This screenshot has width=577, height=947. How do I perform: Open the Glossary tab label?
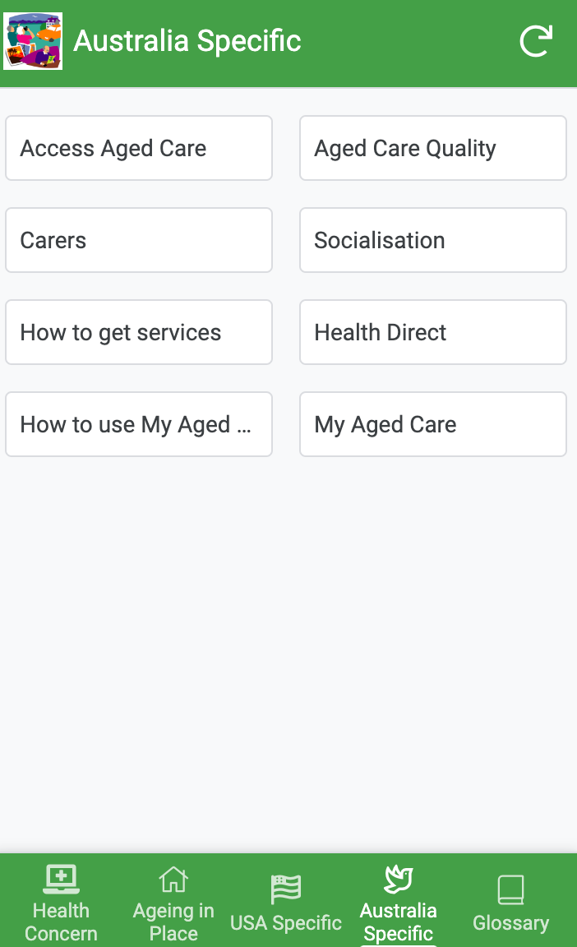click(510, 923)
